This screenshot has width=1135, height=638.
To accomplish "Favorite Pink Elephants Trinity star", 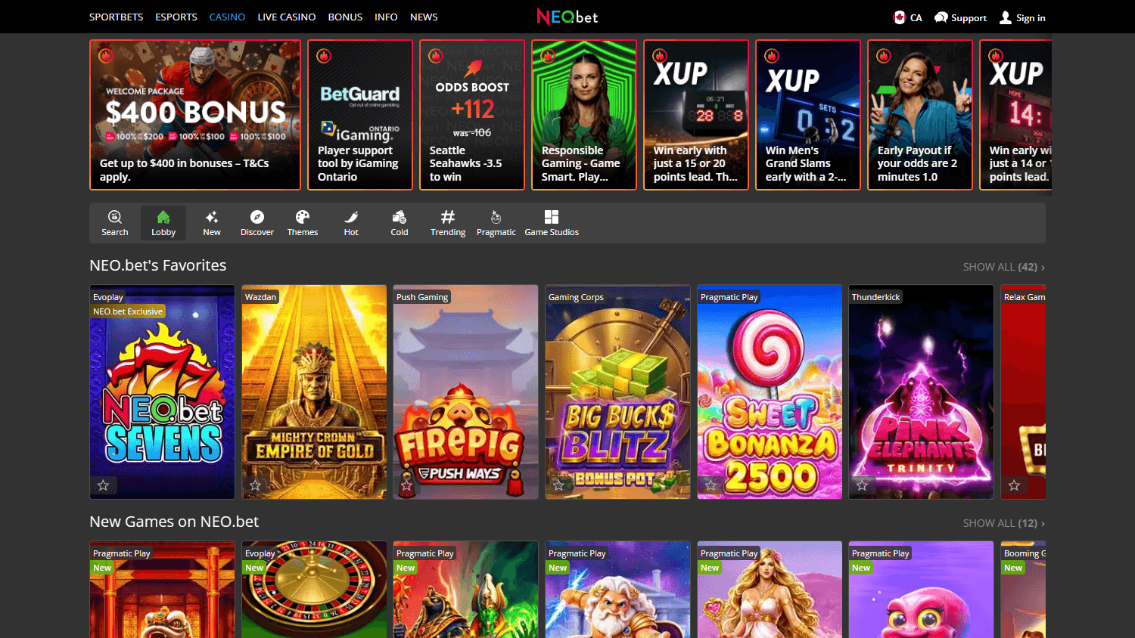I will tap(862, 485).
